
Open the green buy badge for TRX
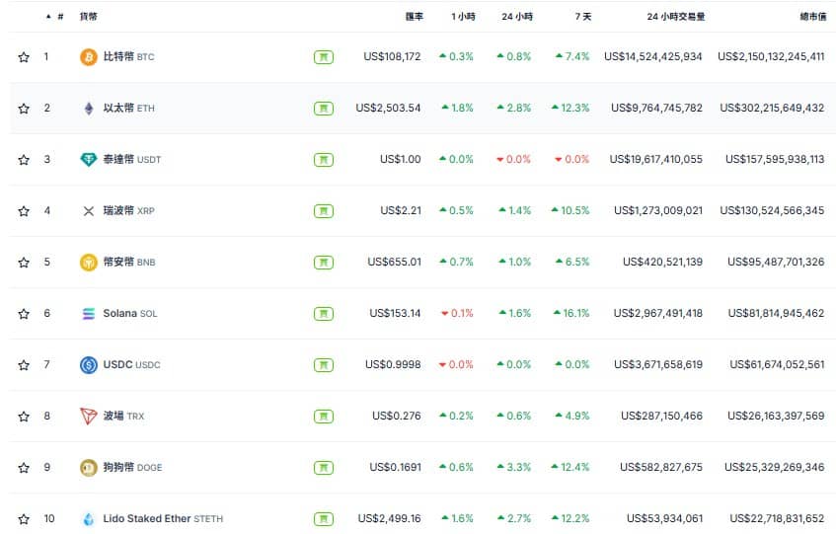point(324,417)
